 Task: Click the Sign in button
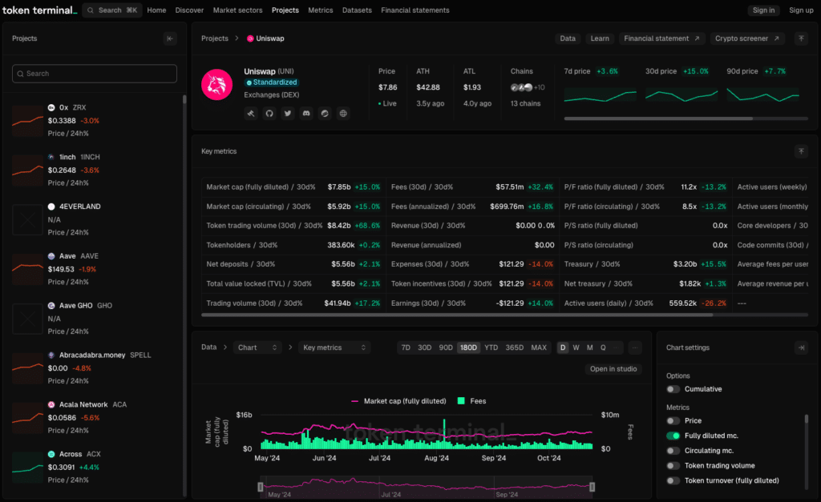[x=763, y=10]
